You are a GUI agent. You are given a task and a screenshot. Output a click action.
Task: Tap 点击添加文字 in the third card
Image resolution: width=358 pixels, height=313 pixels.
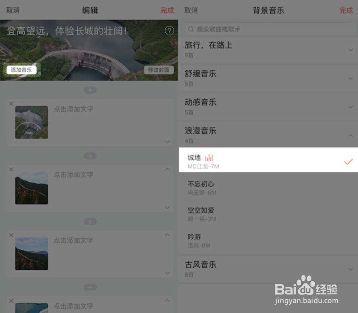[73, 240]
